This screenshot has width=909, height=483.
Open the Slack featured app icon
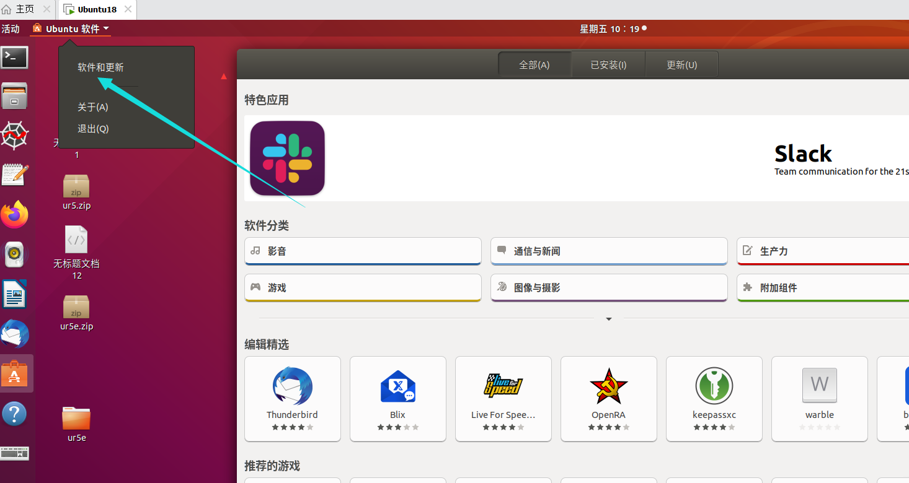pyautogui.click(x=287, y=158)
